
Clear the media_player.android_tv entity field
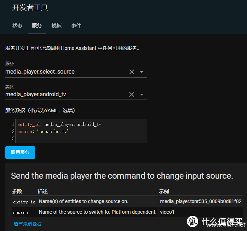pos(132,94)
